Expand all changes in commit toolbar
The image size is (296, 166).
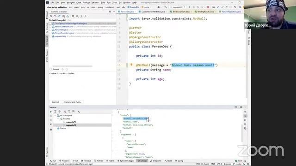tap(81, 16)
